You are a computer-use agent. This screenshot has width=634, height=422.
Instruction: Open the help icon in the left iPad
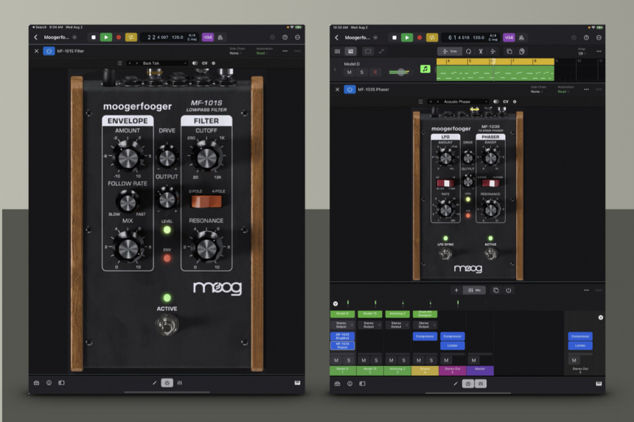pos(285,37)
